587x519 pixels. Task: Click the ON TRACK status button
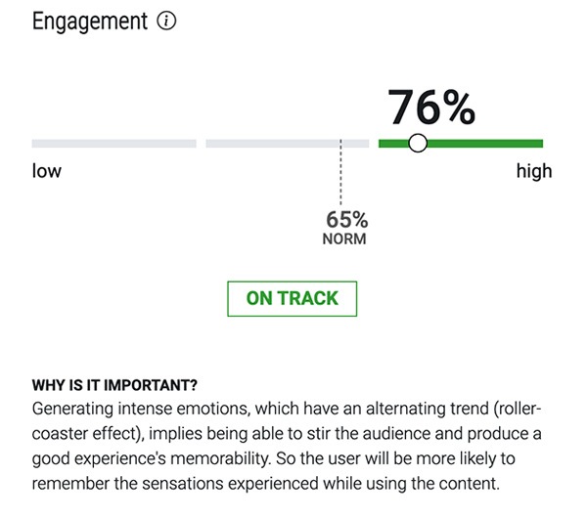(292, 299)
